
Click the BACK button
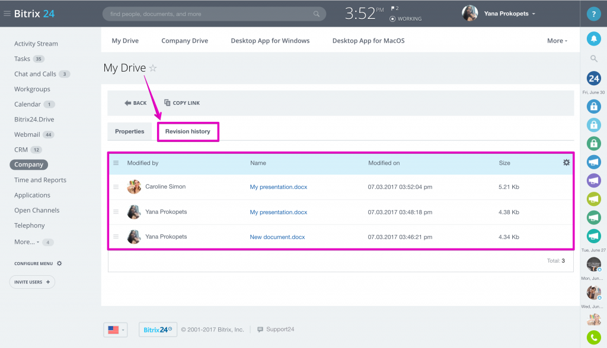coord(136,103)
